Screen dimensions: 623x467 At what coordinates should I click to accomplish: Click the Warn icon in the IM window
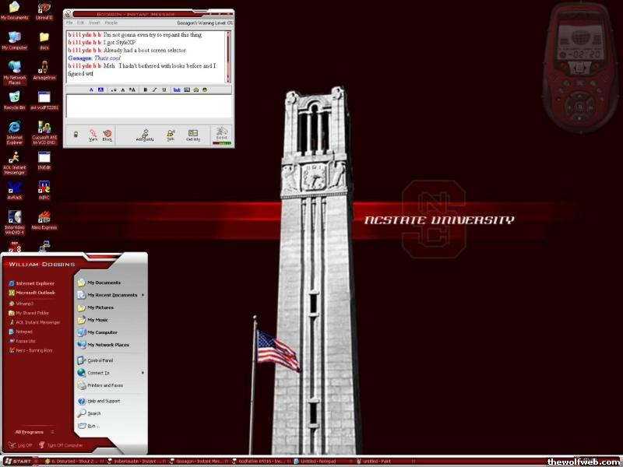point(93,134)
